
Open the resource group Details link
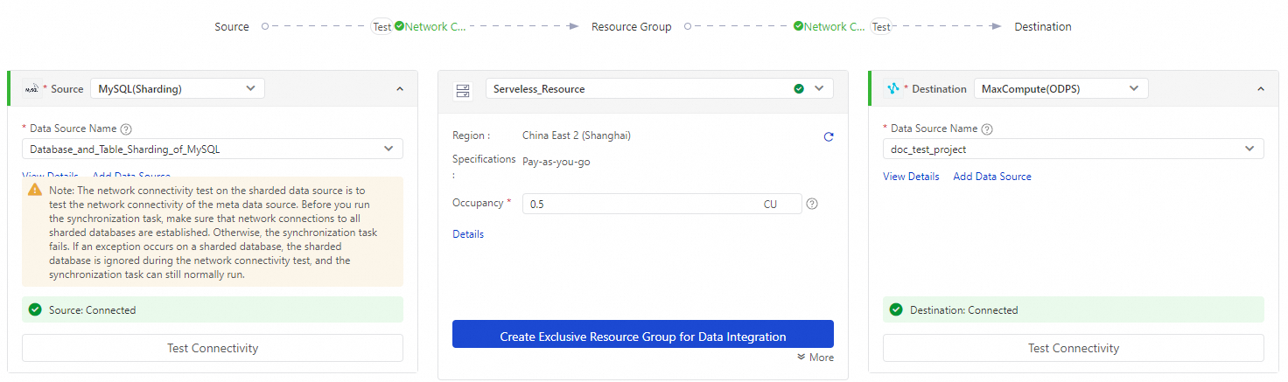pos(468,234)
